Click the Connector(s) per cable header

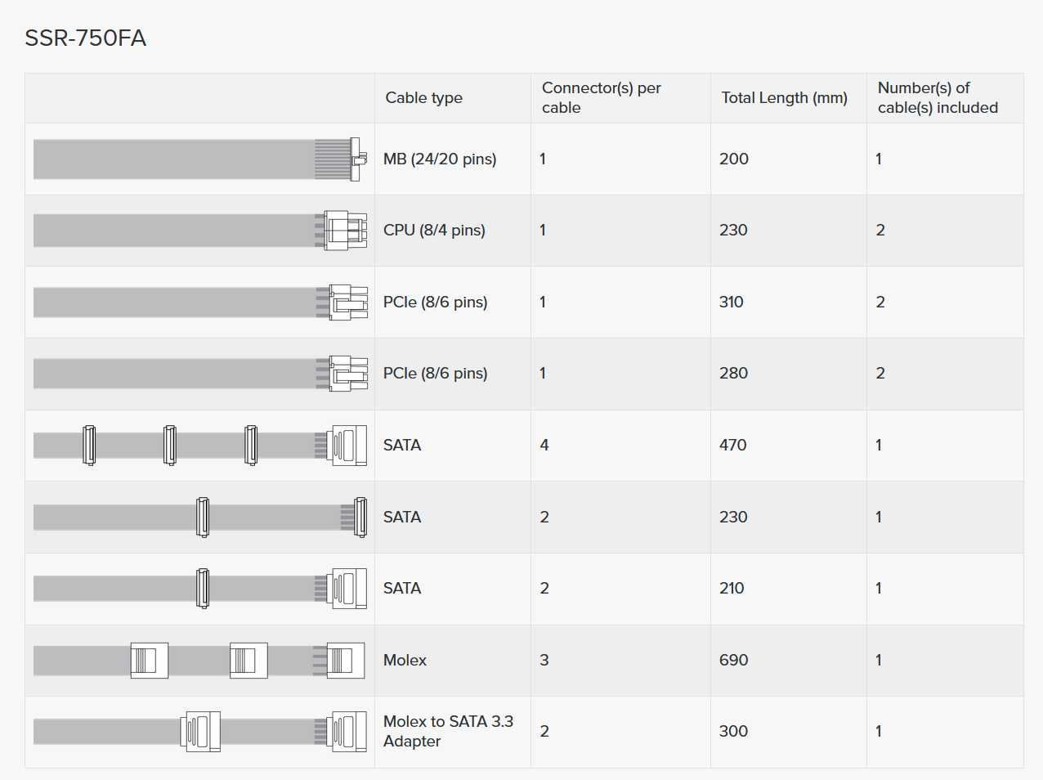click(x=601, y=97)
